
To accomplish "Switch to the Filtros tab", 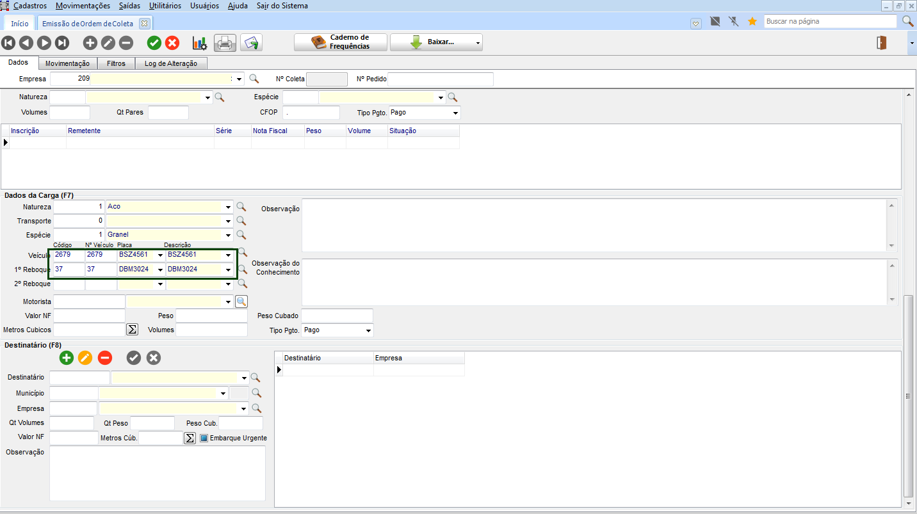I will click(116, 63).
